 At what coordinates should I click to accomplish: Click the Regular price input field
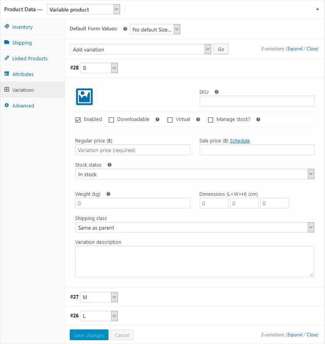133,150
